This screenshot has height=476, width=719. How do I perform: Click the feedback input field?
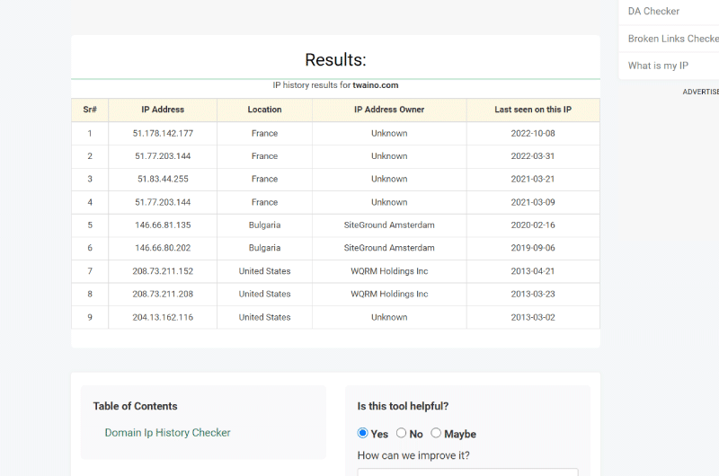(x=467, y=472)
